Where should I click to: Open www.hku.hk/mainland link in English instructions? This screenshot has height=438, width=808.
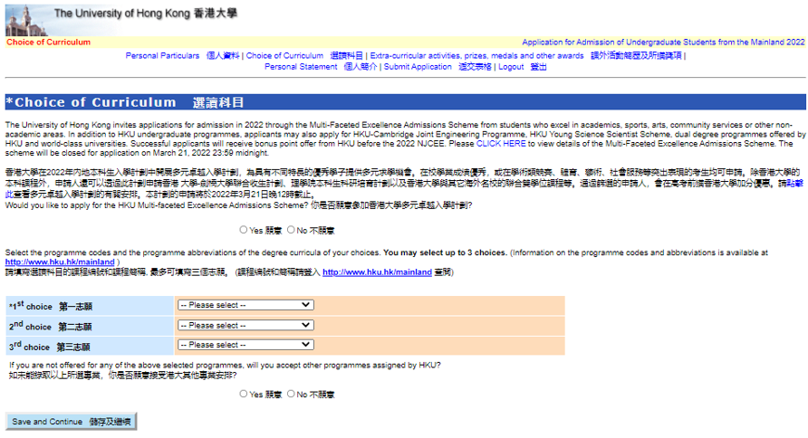(60, 262)
